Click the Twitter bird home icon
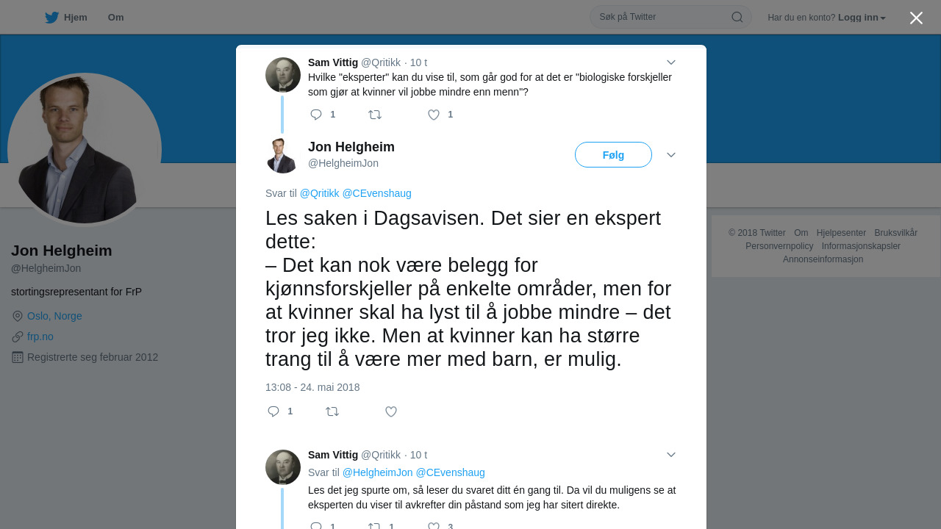Viewport: 941px width, 529px height. (51, 18)
